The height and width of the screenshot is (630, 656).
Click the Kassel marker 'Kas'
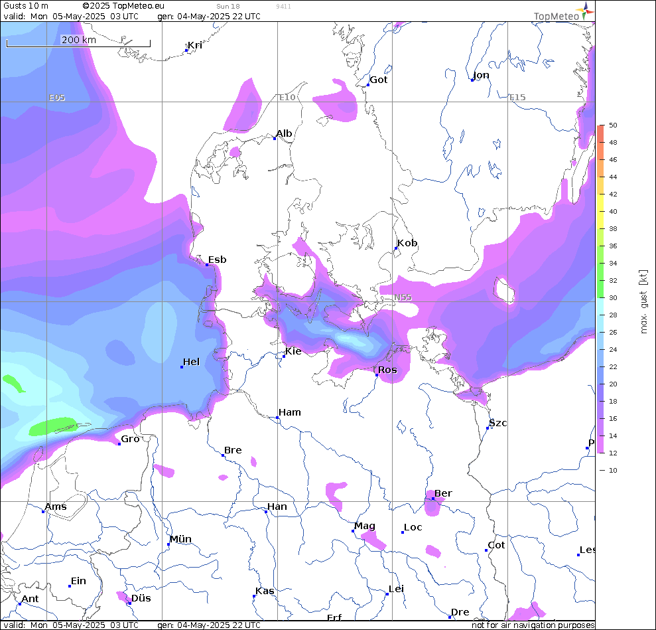pyautogui.click(x=254, y=595)
